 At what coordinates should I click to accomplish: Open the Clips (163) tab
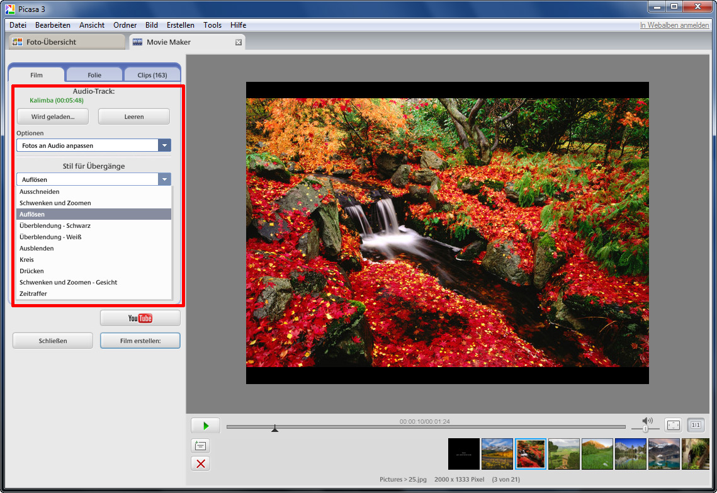click(152, 75)
